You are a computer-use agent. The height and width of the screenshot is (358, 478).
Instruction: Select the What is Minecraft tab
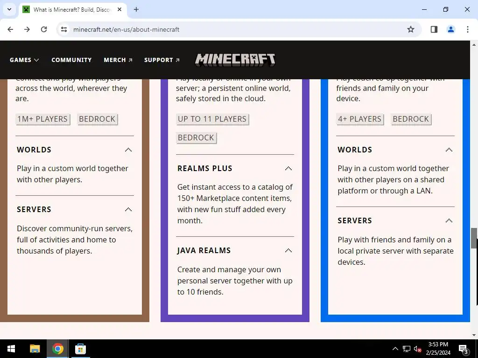(x=72, y=9)
